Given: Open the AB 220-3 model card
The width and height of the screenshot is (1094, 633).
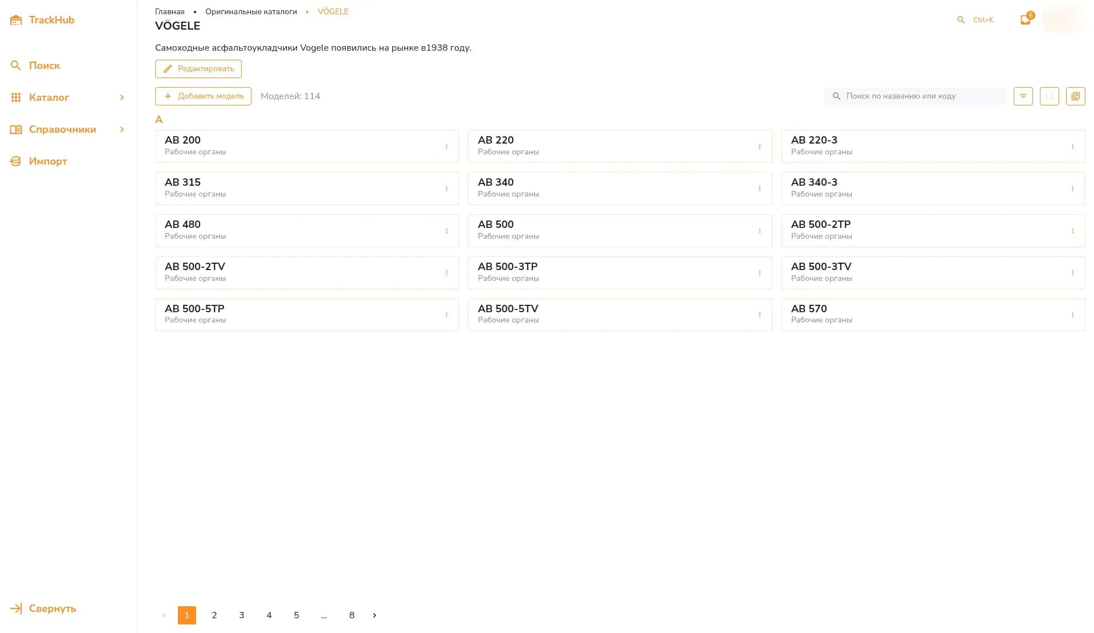Looking at the screenshot, I should [x=933, y=146].
